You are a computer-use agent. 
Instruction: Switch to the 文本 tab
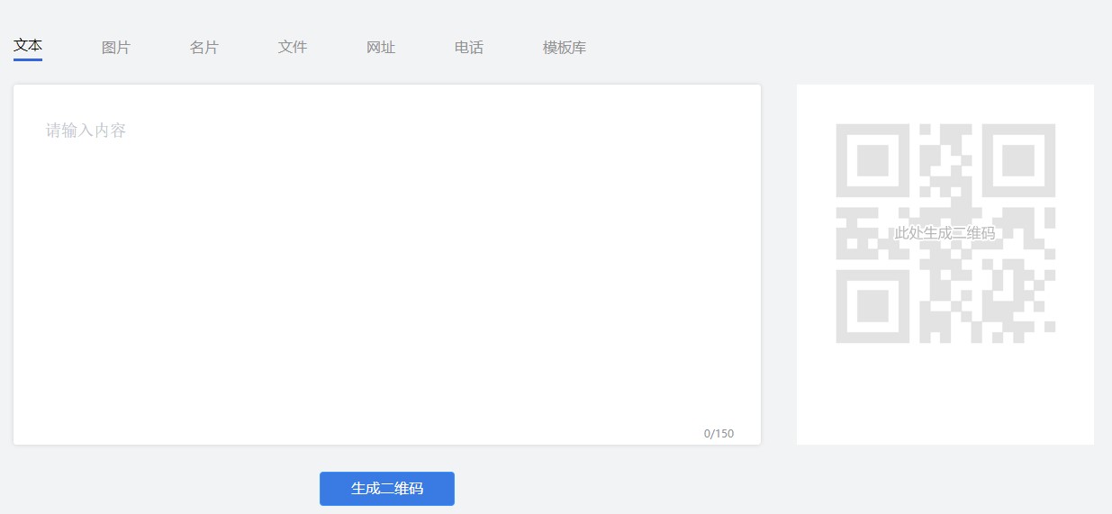pos(28,46)
